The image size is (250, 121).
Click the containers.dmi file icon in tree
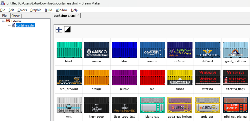(13, 25)
